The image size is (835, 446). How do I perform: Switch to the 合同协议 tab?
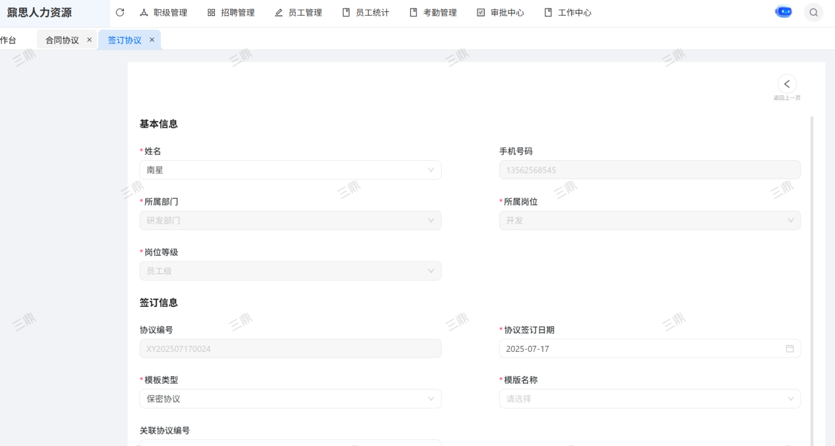click(x=62, y=40)
